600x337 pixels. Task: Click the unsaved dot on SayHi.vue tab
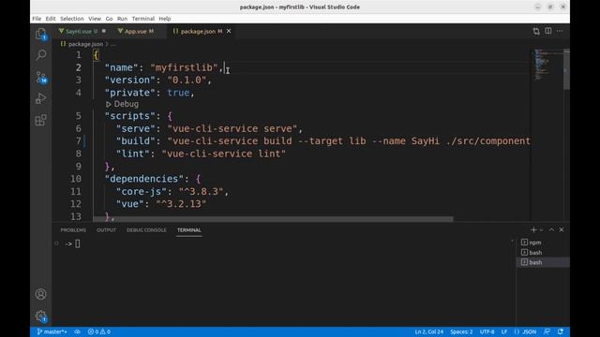coord(104,31)
